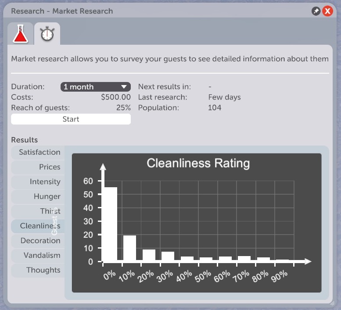The image size is (341, 310).
Task: Open the Duration dropdown showing 1 month
Action: click(96, 87)
